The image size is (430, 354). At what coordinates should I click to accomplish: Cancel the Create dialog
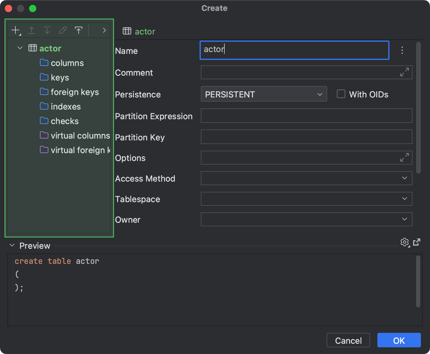[348, 340]
